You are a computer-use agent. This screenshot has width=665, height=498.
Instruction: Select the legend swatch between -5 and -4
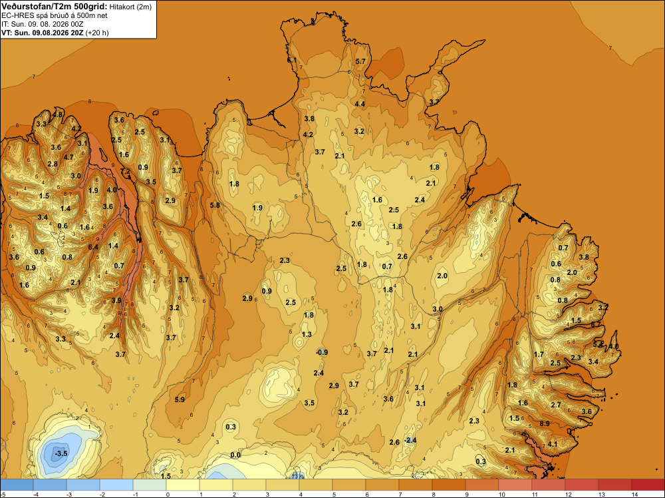[17, 485]
